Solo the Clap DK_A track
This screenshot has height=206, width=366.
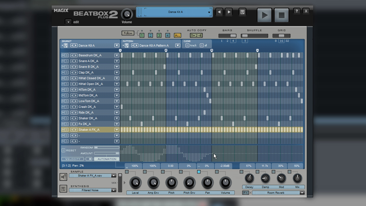pos(67,72)
